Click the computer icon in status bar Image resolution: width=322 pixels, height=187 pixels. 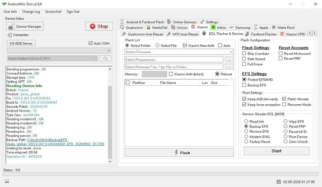[7, 181]
